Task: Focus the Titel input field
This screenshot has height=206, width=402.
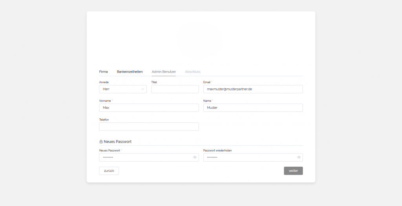Action: pos(175,89)
